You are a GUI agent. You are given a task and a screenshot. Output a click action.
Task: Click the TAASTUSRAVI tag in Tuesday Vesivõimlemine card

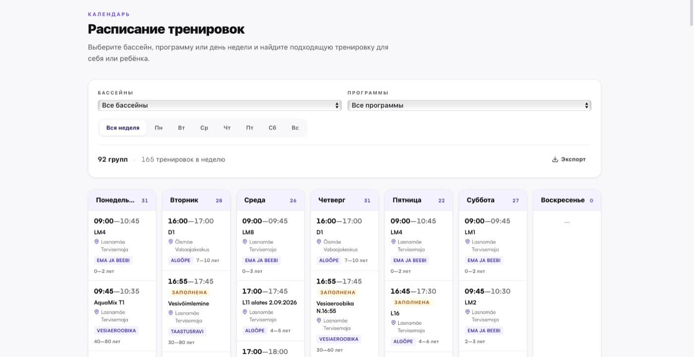coord(187,332)
